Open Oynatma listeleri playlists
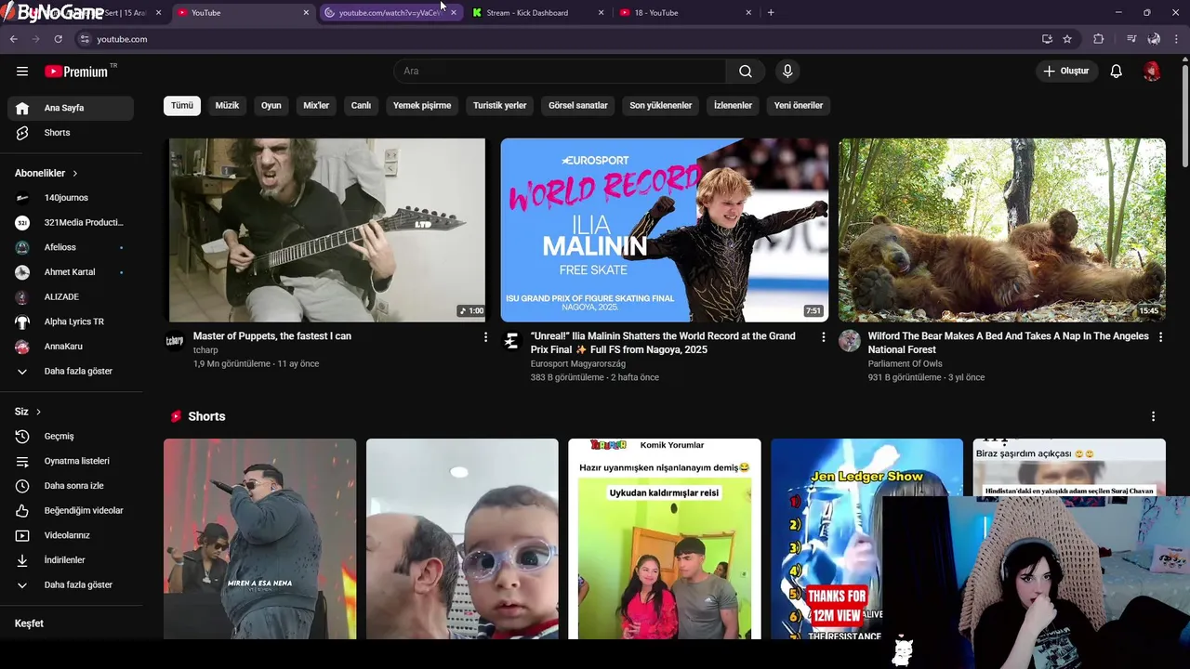This screenshot has height=669, width=1190. 71,461
